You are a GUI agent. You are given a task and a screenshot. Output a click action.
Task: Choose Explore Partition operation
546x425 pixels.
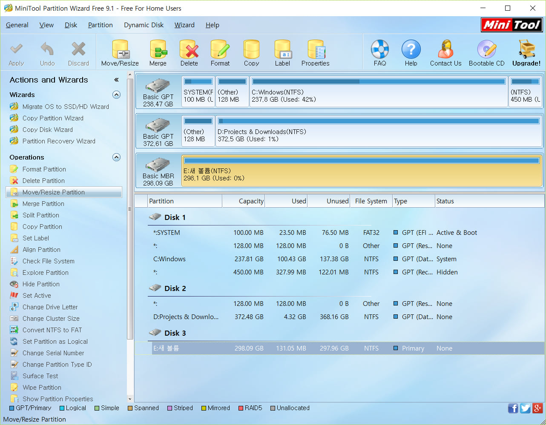46,273
